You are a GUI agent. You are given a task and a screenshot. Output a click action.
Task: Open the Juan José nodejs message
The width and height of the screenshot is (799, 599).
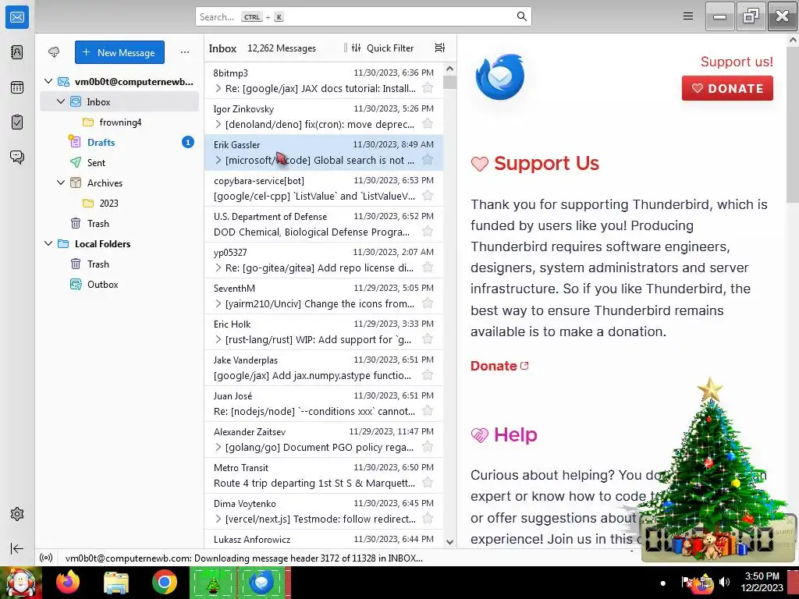[x=324, y=403]
